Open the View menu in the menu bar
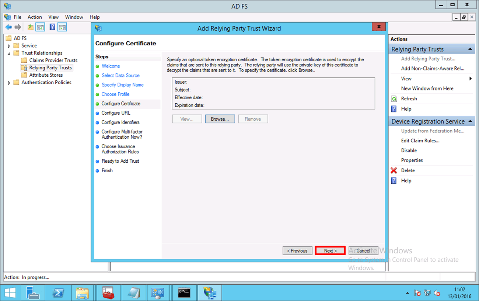The height and width of the screenshot is (301, 479). click(53, 17)
